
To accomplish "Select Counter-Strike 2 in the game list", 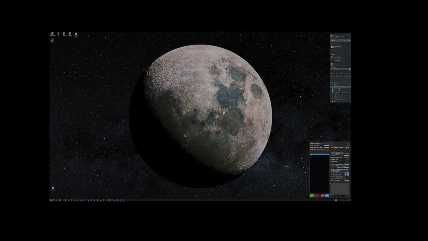I will point(337,91).
